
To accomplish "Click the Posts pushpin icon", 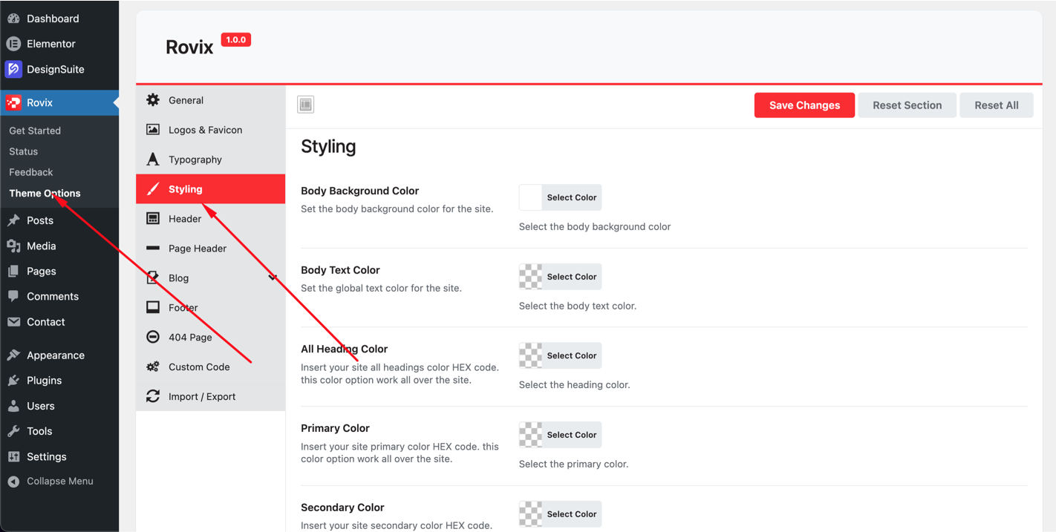I will tap(13, 220).
